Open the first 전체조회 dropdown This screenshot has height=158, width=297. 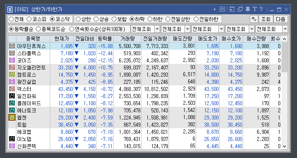(x=157, y=29)
